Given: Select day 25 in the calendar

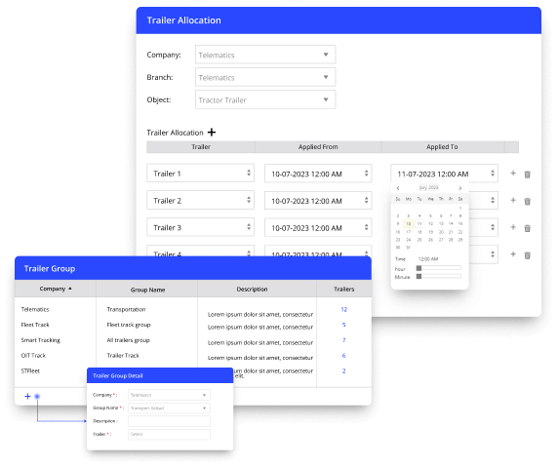Looking at the screenshot, I should pos(419,240).
